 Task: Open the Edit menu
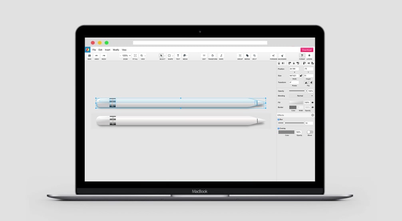100,50
